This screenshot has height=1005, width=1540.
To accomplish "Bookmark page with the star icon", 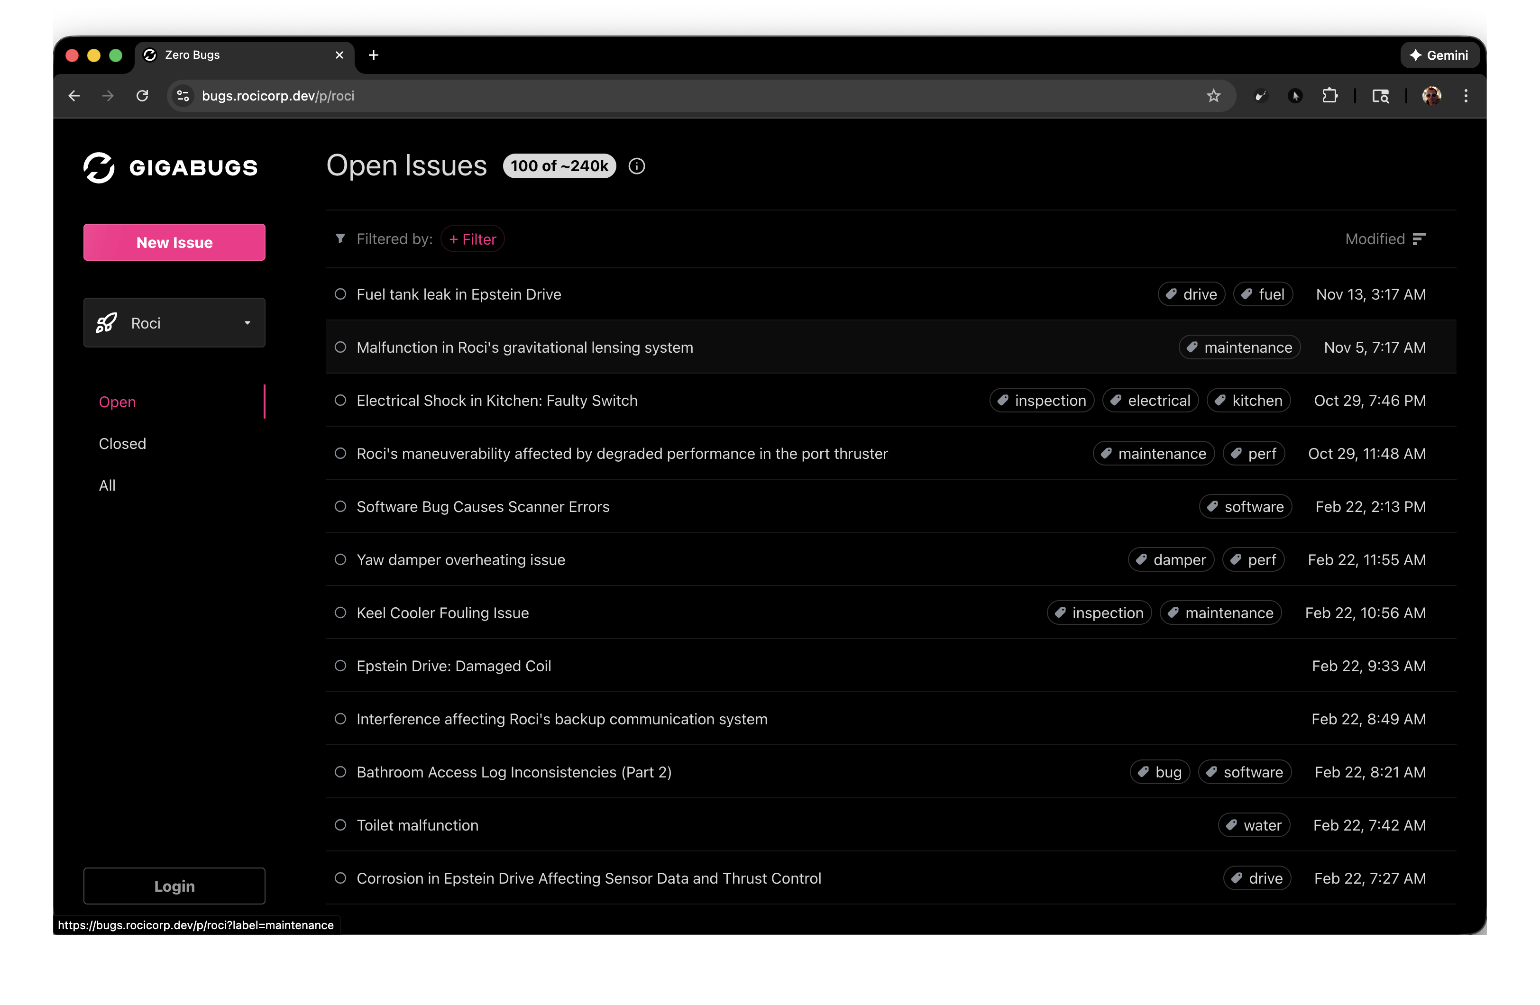I will (1213, 96).
